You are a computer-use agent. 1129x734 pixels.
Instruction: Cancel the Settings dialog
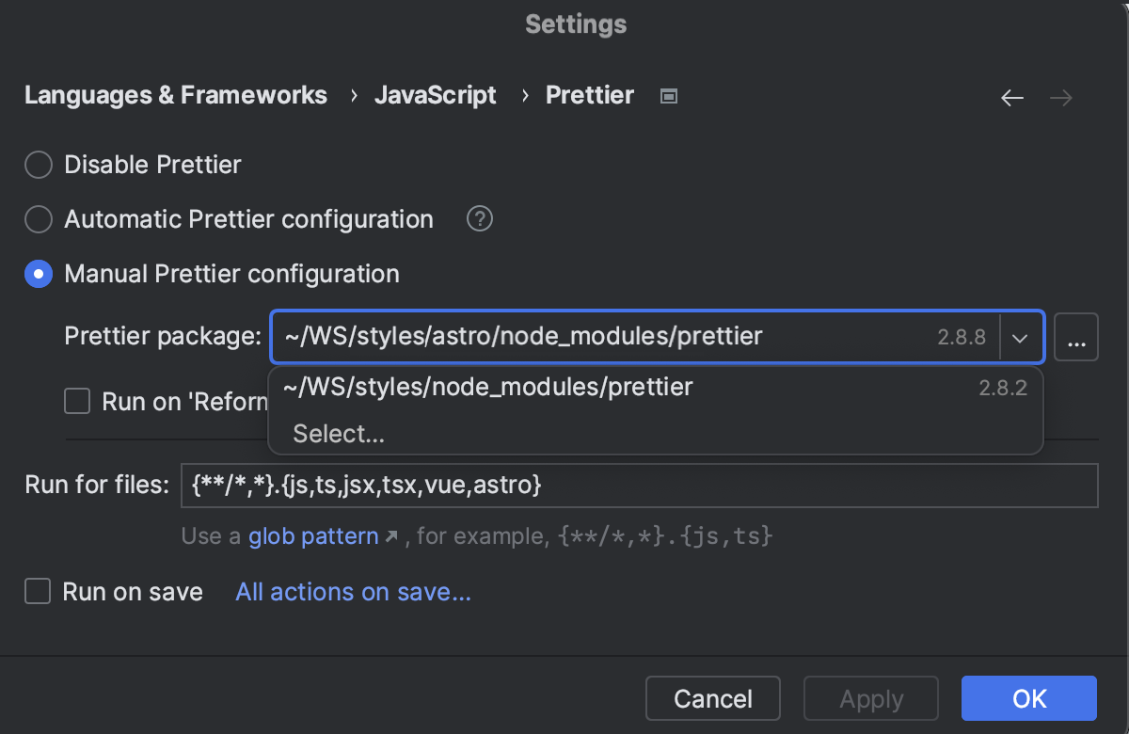[712, 698]
